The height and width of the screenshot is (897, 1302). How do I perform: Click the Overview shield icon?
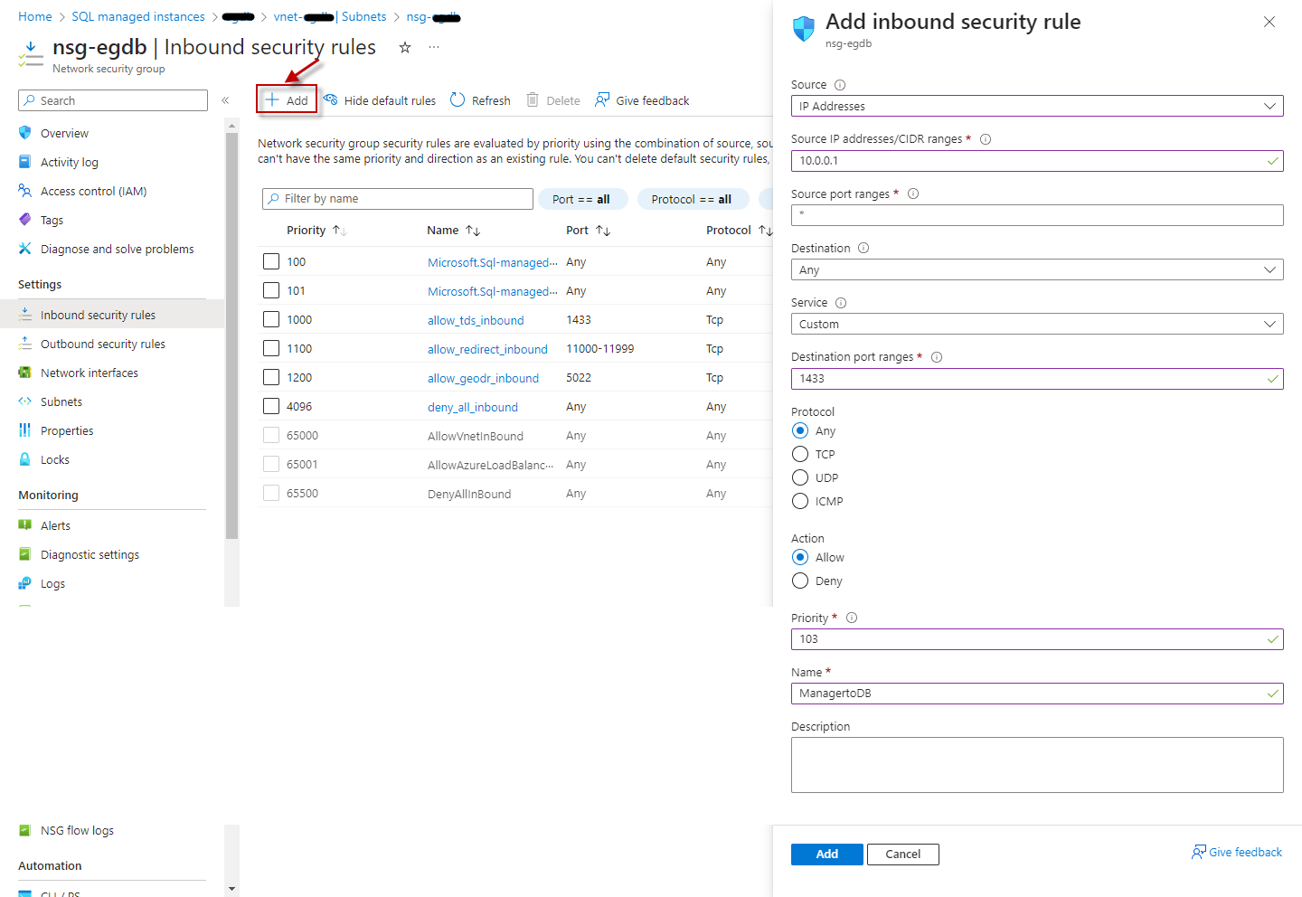point(25,133)
